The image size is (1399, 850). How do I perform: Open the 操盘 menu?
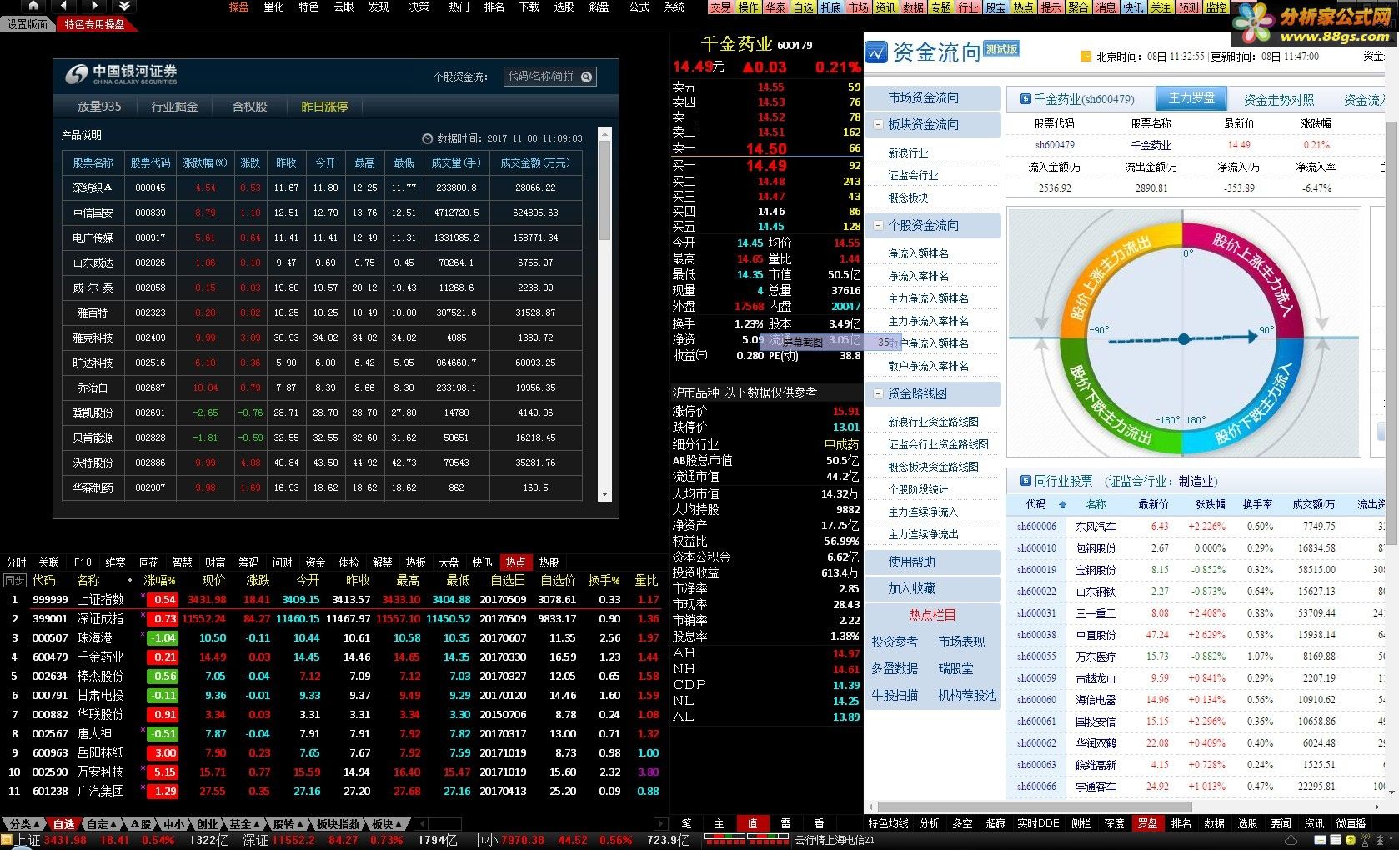pos(239,7)
